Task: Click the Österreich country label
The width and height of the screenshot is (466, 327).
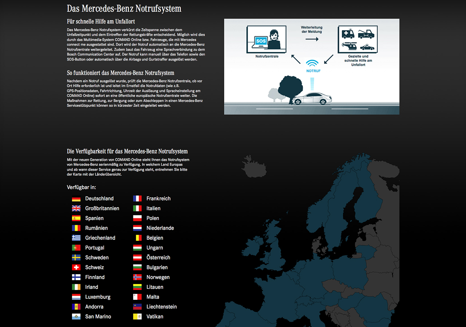Action: pyautogui.click(x=158, y=258)
